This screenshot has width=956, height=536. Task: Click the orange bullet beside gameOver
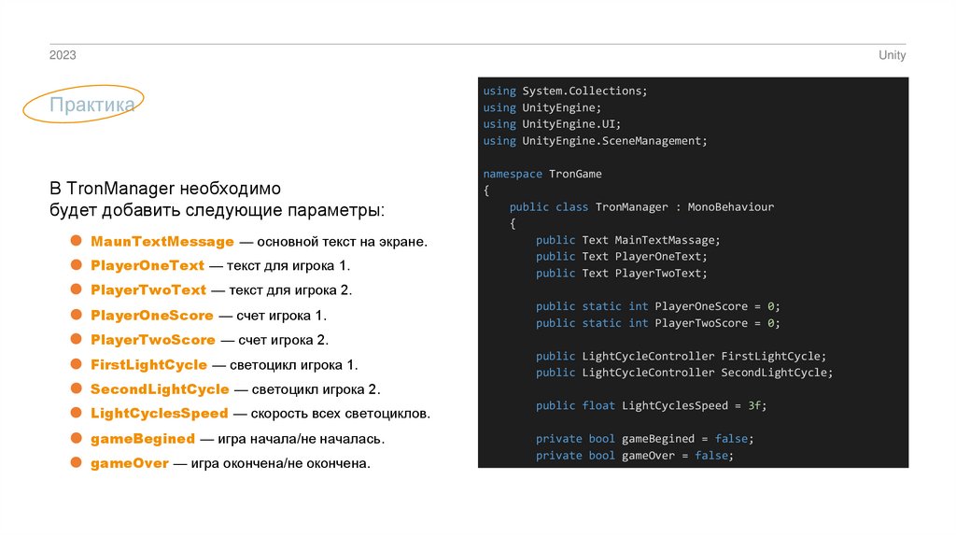tap(78, 462)
